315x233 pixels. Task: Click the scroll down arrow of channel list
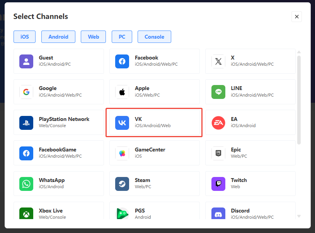tap(299, 216)
